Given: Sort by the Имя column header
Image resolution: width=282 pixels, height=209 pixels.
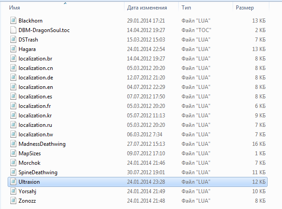Looking at the screenshot, I should 14,8.
